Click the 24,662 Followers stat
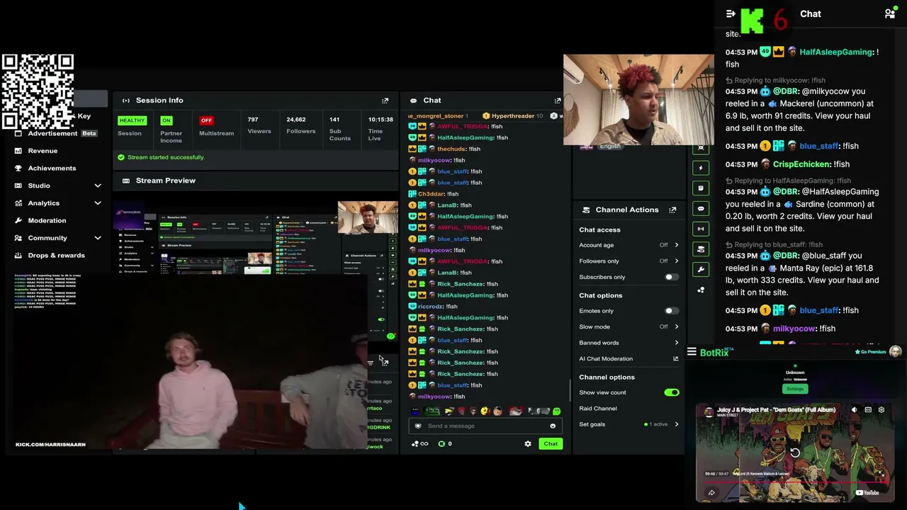The height and width of the screenshot is (510, 907). tap(301, 125)
